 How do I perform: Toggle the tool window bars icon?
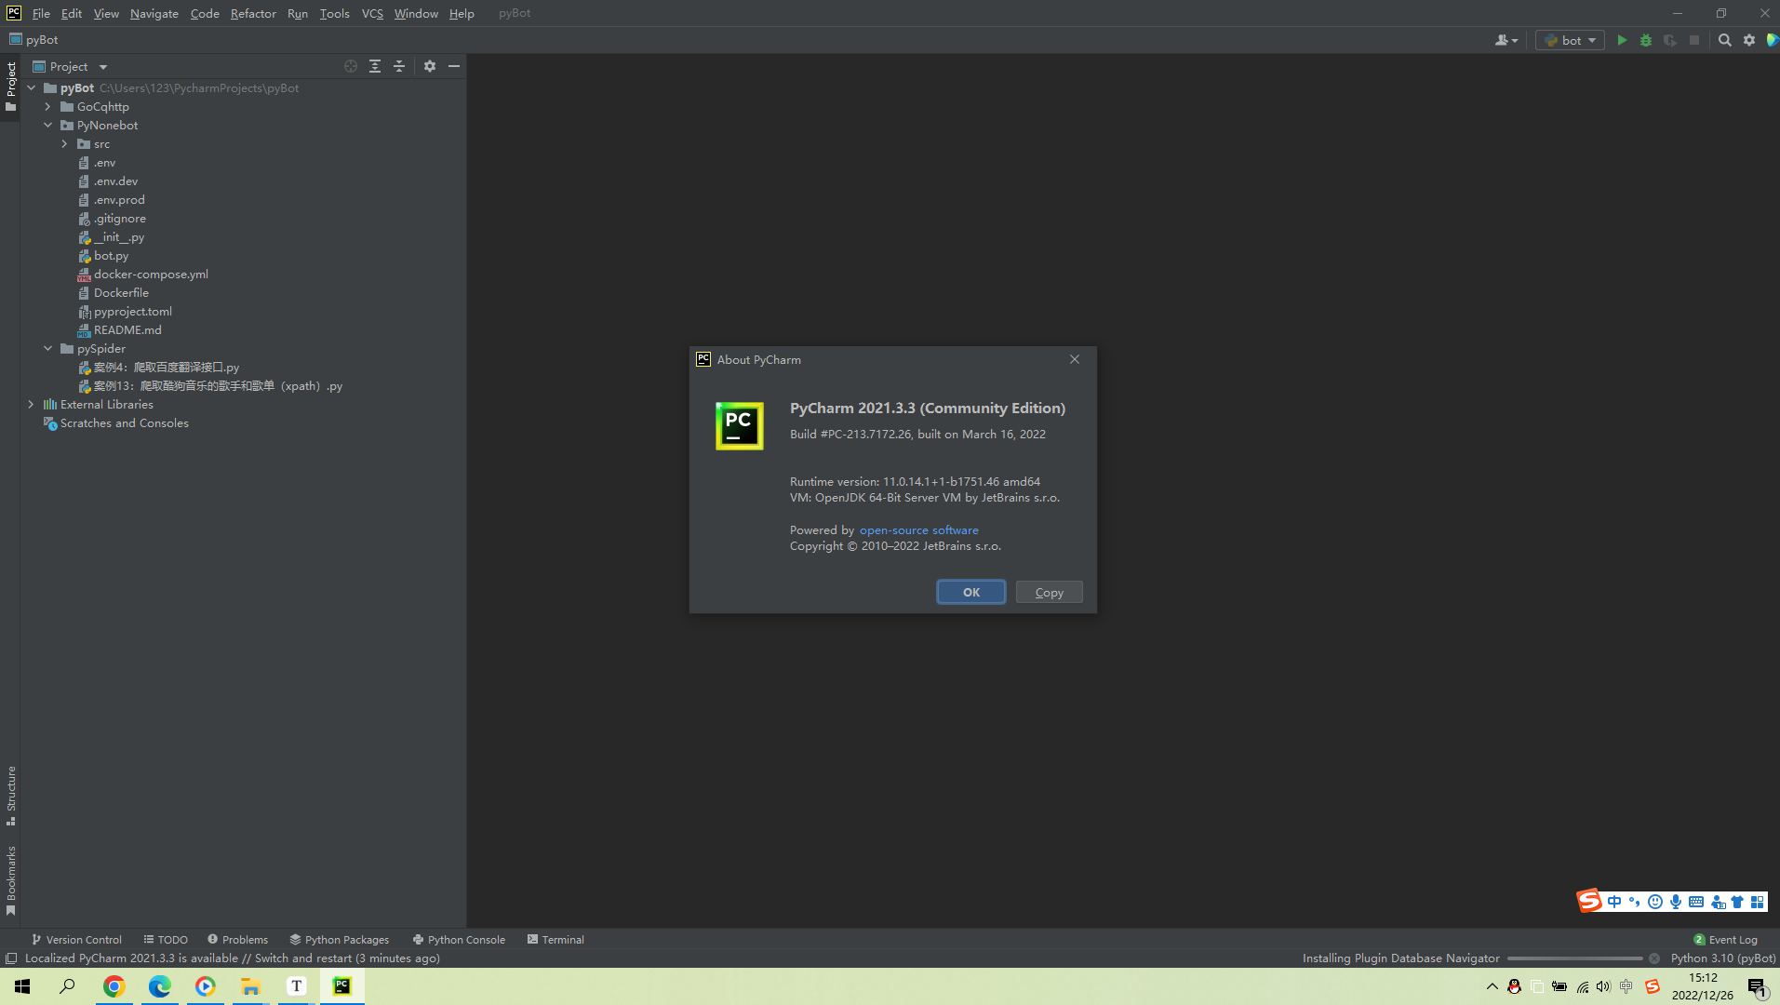[11, 958]
